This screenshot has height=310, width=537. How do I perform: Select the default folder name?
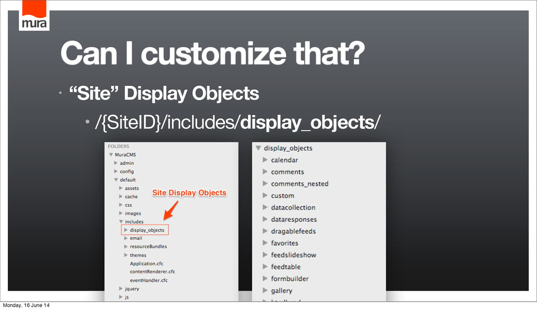(128, 180)
